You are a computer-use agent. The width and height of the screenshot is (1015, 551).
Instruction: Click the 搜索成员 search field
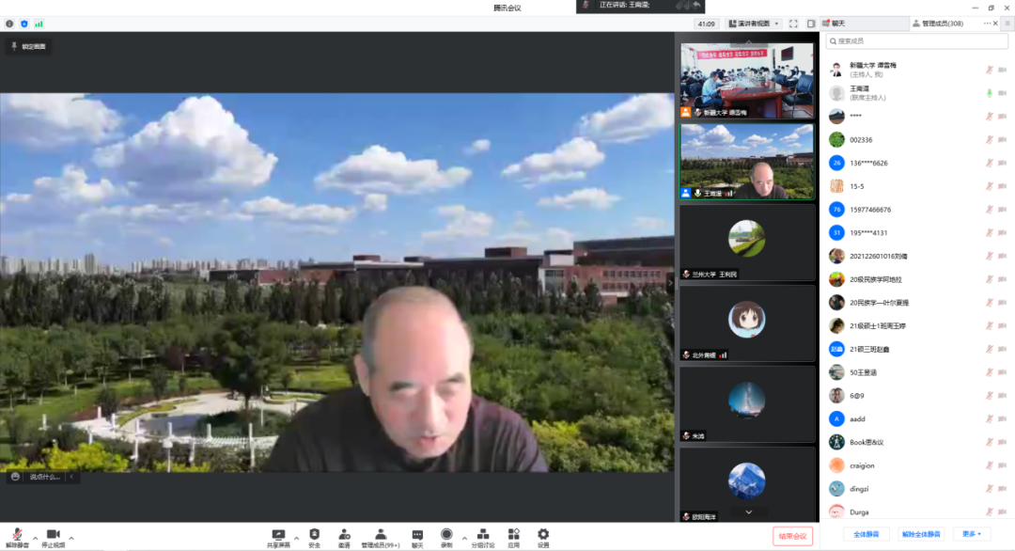point(917,41)
